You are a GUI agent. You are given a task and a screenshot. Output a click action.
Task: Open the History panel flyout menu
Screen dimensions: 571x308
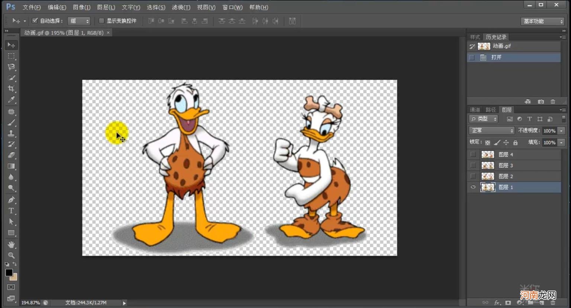[x=563, y=37]
